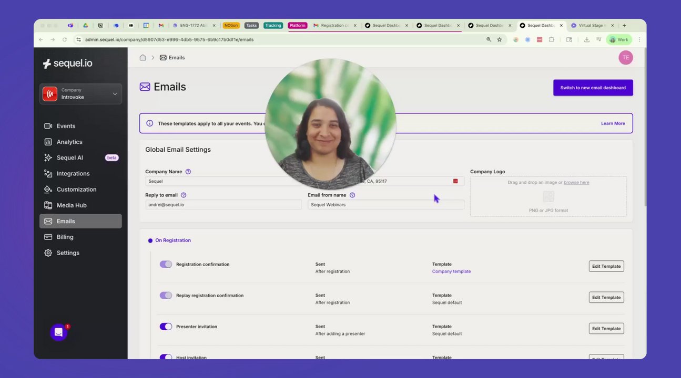The width and height of the screenshot is (681, 378).
Task: Click the red icon in address field
Action: pos(455,181)
